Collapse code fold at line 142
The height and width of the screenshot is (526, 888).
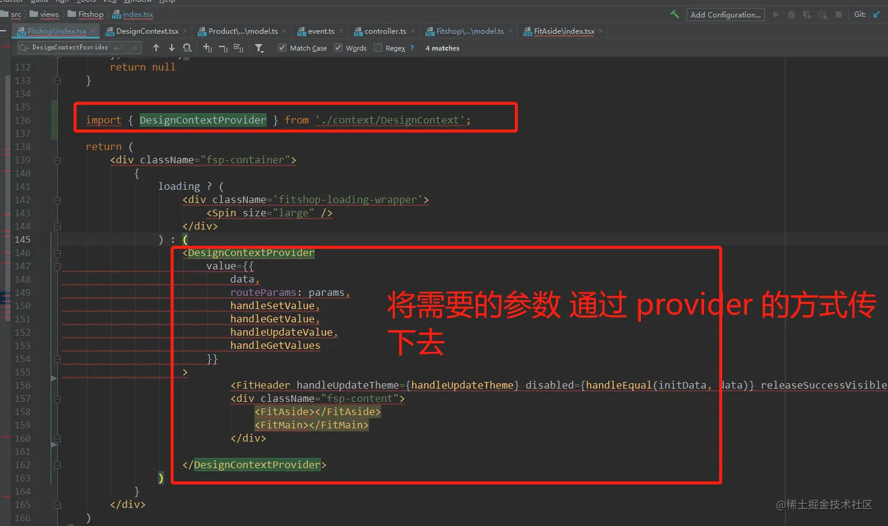click(57, 200)
